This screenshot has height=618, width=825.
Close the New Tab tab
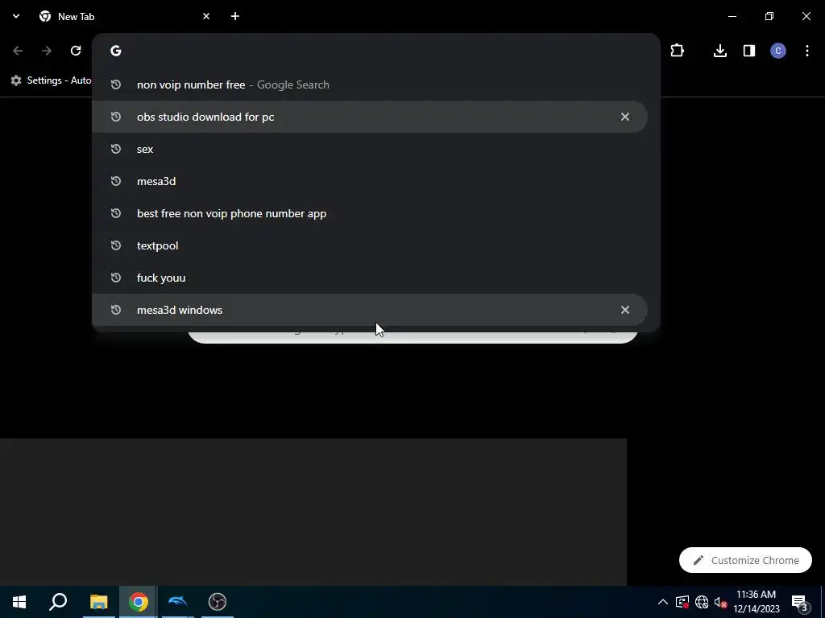(206, 16)
